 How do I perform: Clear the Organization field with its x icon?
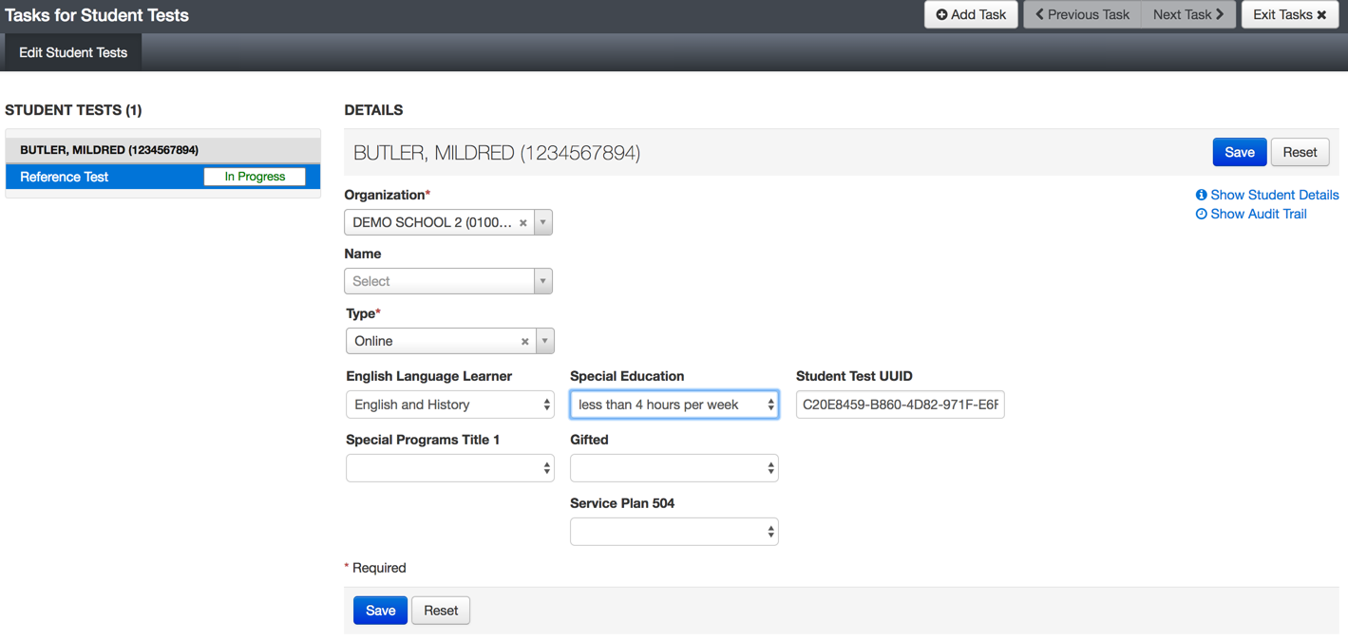tap(522, 223)
